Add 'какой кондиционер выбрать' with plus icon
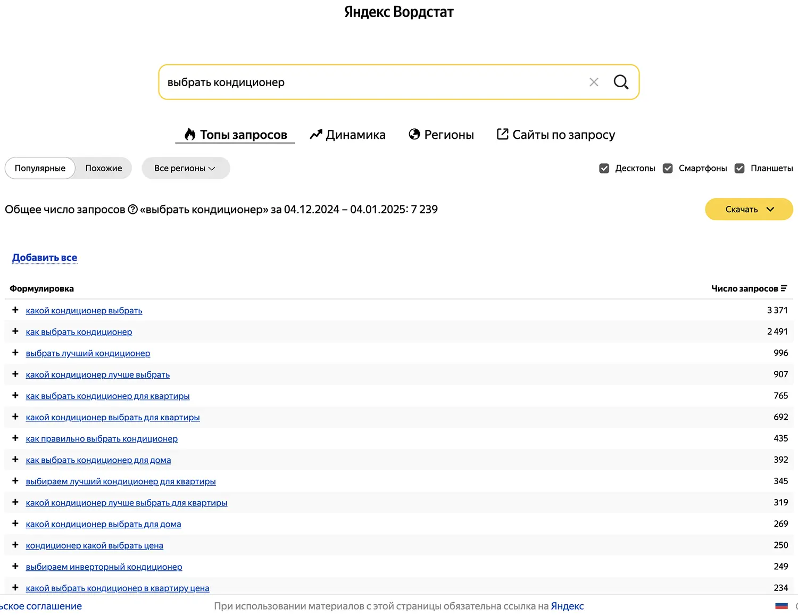 point(15,310)
